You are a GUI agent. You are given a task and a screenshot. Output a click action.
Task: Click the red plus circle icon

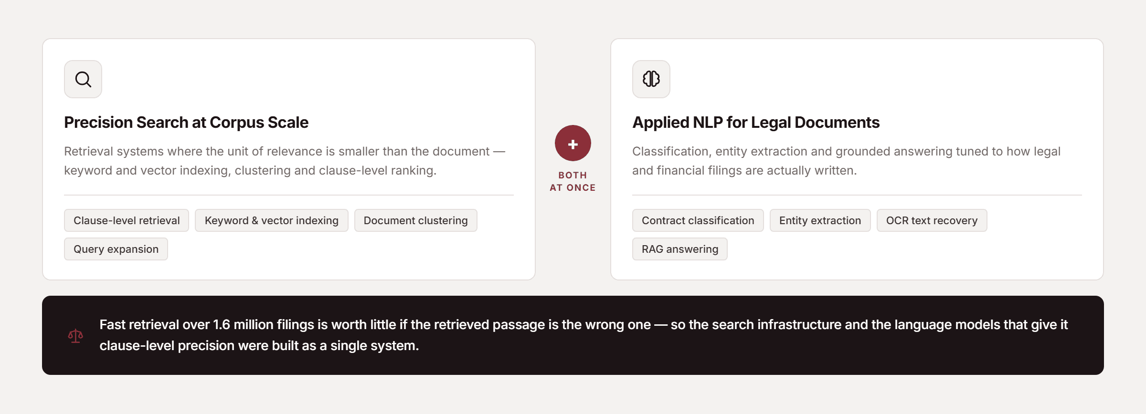573,144
